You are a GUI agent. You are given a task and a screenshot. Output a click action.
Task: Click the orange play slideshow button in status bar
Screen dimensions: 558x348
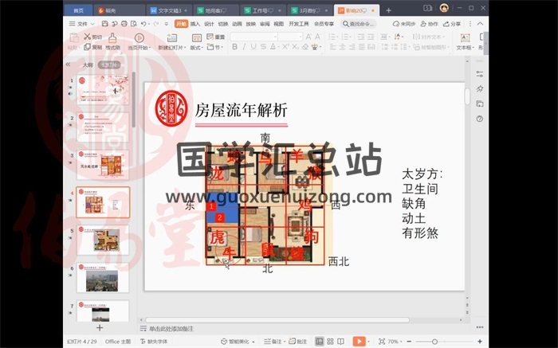click(x=360, y=341)
